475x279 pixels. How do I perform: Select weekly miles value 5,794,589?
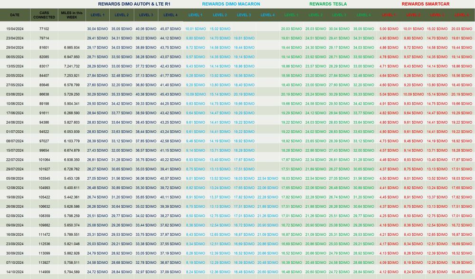(x=72, y=272)
